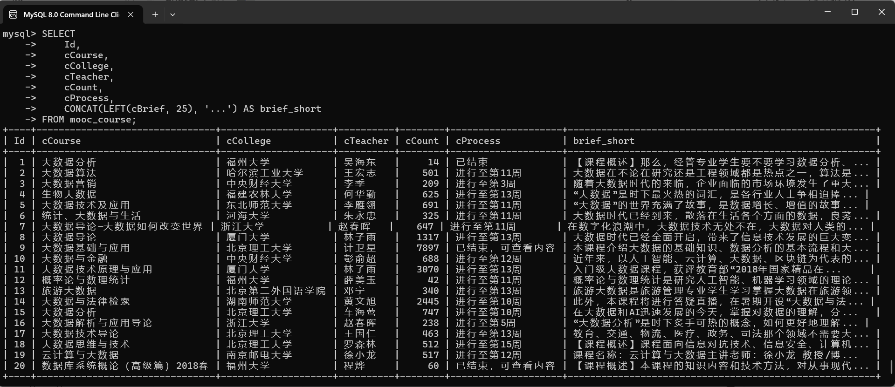Image resolution: width=895 pixels, height=387 pixels.
Task: Click course name 大数据营销
Action: point(69,183)
